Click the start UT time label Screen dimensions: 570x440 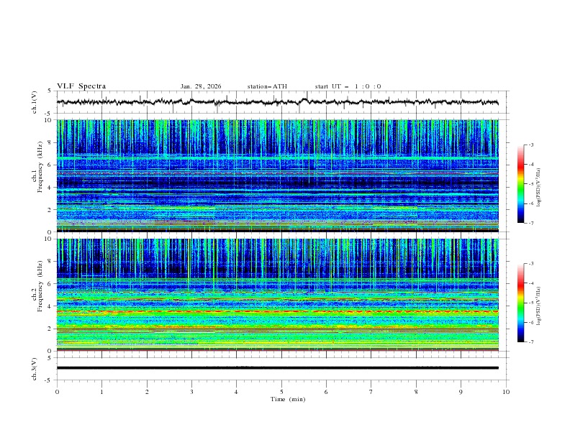click(348, 86)
